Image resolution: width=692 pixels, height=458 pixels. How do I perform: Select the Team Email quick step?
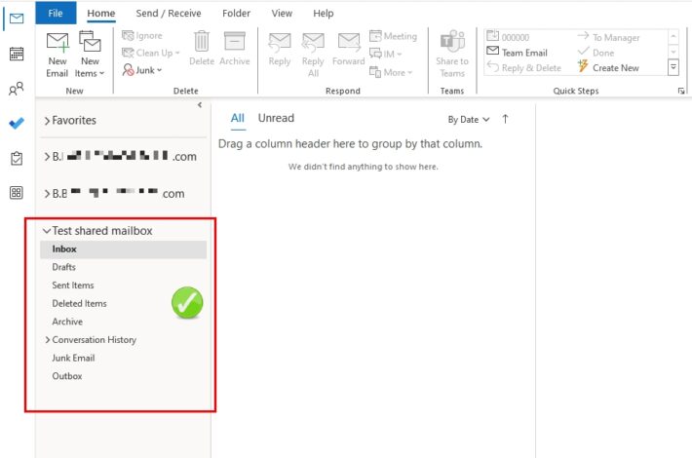click(x=517, y=53)
